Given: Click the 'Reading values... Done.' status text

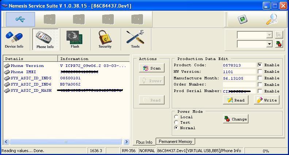Looking at the screenshot, I should tap(23, 151).
